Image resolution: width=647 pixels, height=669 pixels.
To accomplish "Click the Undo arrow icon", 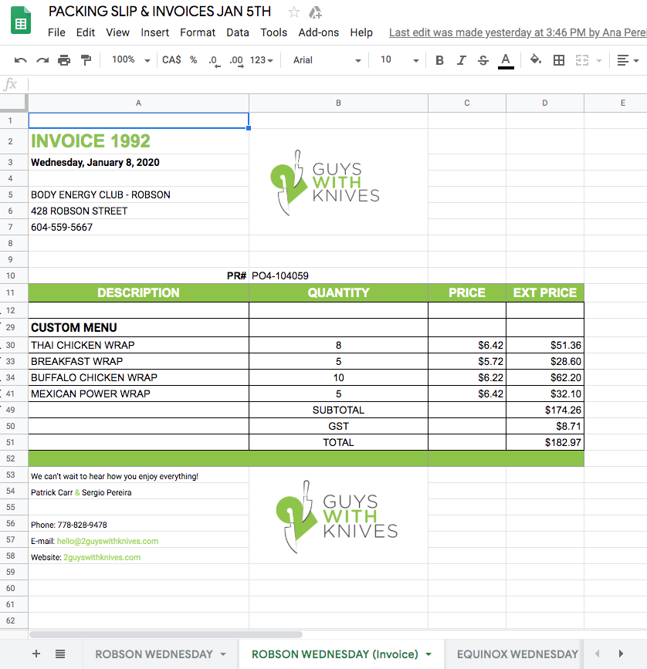I will tap(21, 60).
